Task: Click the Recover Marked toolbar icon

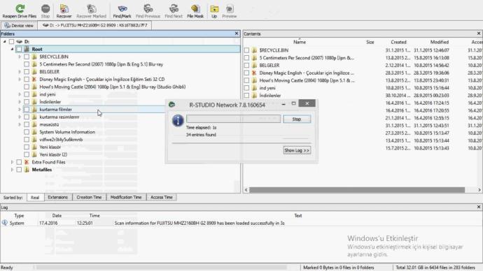Action: pyautogui.click(x=91, y=8)
